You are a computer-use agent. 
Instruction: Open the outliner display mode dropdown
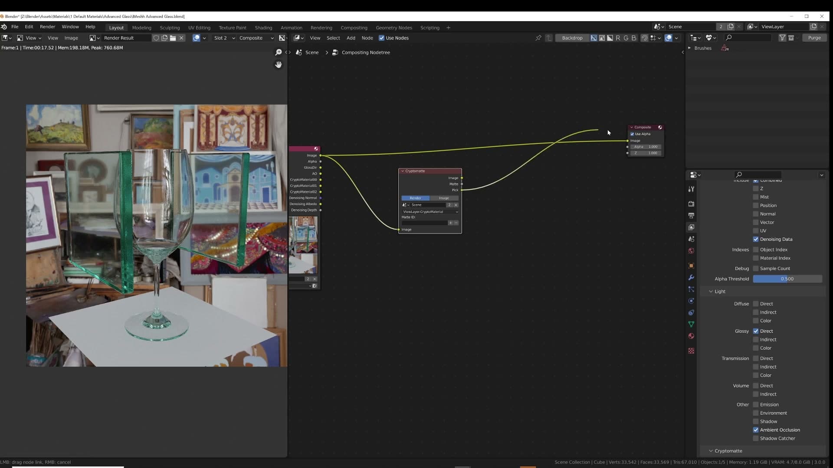pos(695,38)
